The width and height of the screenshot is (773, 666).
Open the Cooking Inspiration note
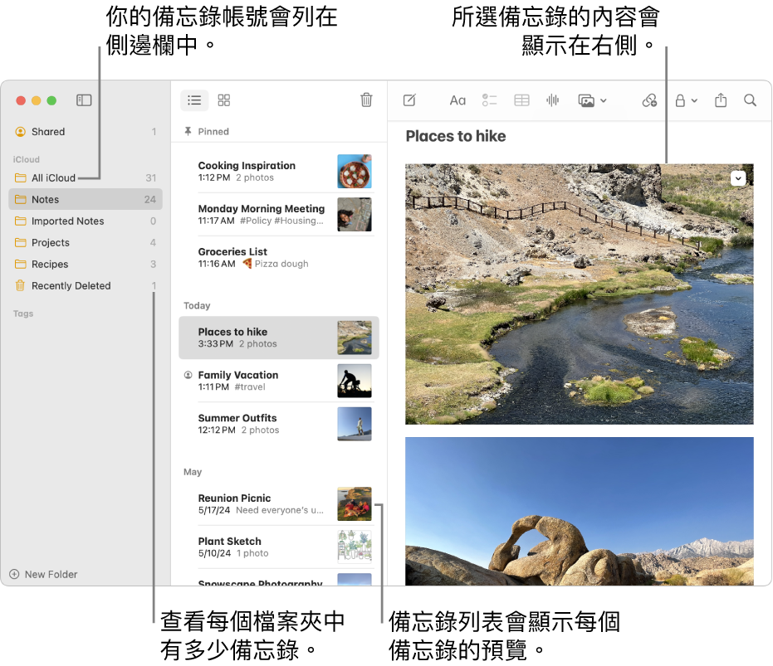pyautogui.click(x=278, y=172)
